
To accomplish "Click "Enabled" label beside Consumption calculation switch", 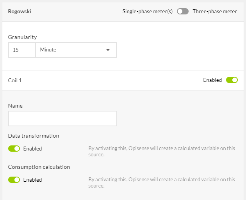I will [32, 180].
